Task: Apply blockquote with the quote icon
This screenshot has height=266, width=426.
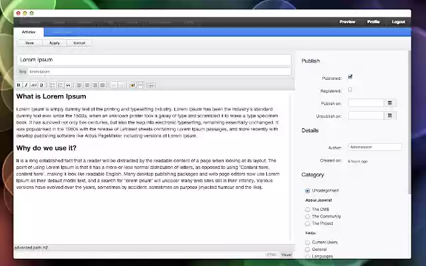Action: 68,85
